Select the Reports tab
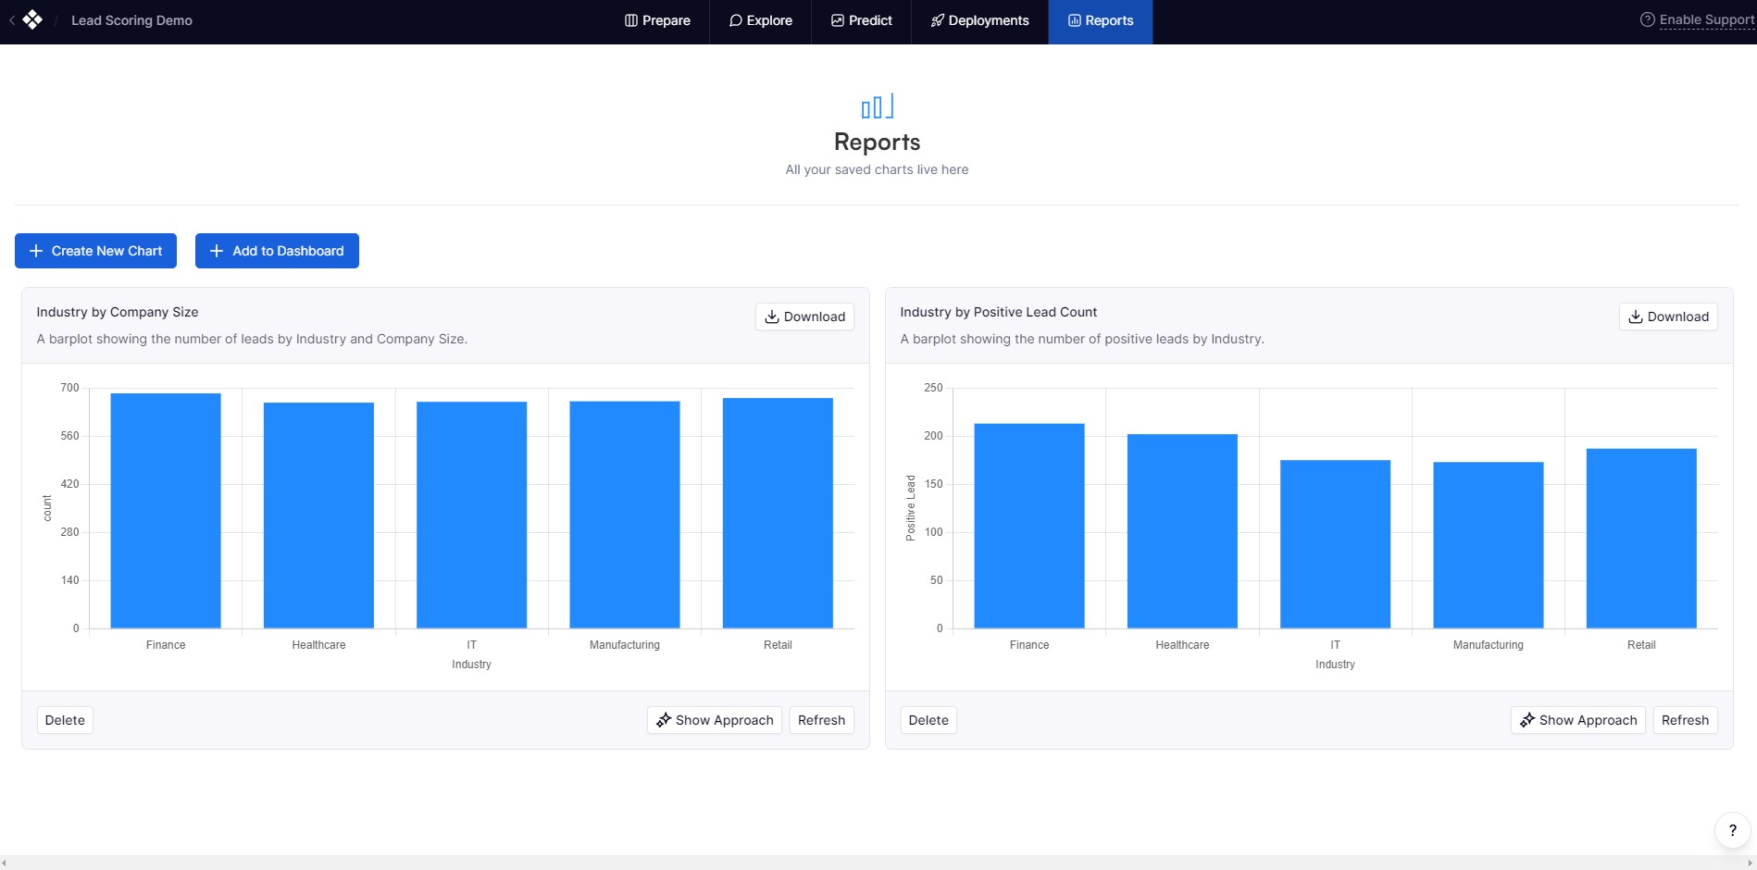Viewport: 1757px width, 870px height. pos(1101,20)
